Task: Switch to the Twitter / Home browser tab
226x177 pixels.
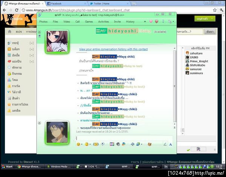Action: click(x=109, y=4)
